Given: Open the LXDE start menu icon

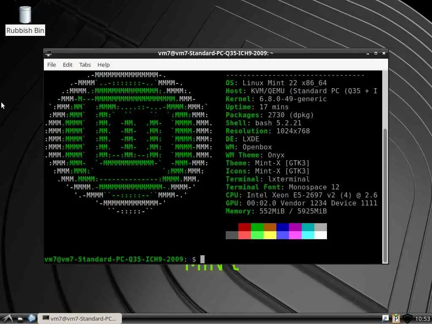Looking at the screenshot, I should [8, 319].
